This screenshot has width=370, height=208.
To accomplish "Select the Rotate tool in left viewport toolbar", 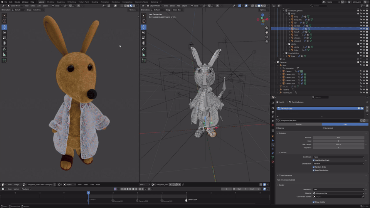I will 4,32.
